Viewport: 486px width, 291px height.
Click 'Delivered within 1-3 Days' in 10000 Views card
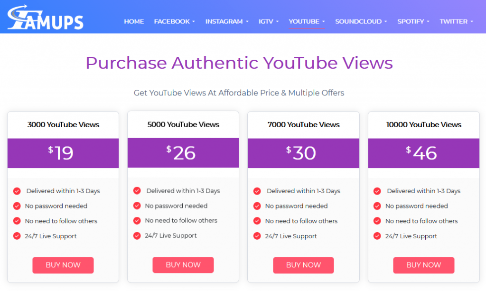pos(424,191)
